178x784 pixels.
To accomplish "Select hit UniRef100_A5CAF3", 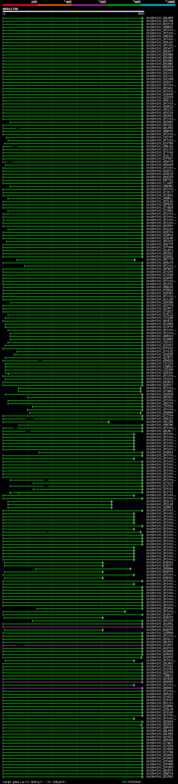I will coord(160,49).
